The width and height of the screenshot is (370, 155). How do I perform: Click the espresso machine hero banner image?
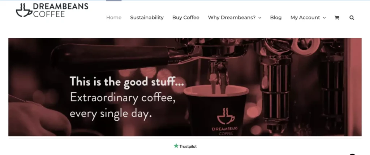185,87
